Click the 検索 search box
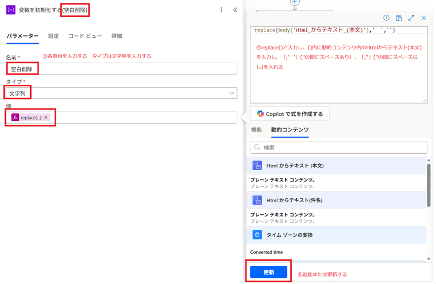This screenshot has width=436, height=284. pyautogui.click(x=339, y=147)
